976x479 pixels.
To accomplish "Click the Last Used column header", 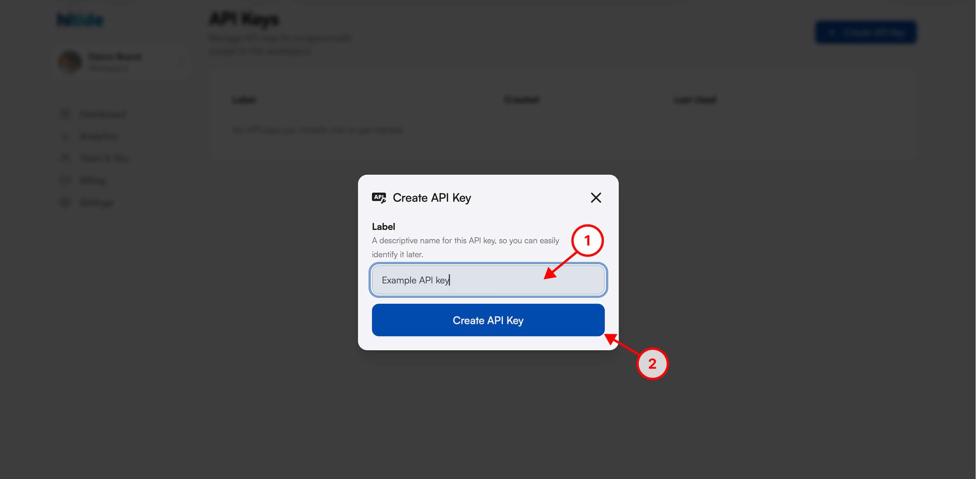I will pyautogui.click(x=695, y=100).
